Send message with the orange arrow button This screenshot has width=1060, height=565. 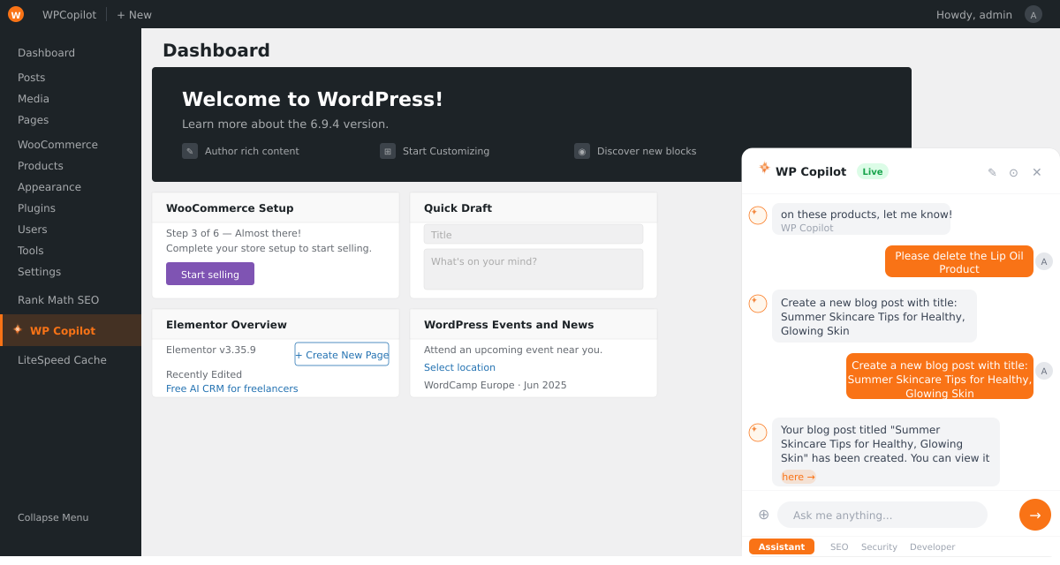coord(1035,515)
